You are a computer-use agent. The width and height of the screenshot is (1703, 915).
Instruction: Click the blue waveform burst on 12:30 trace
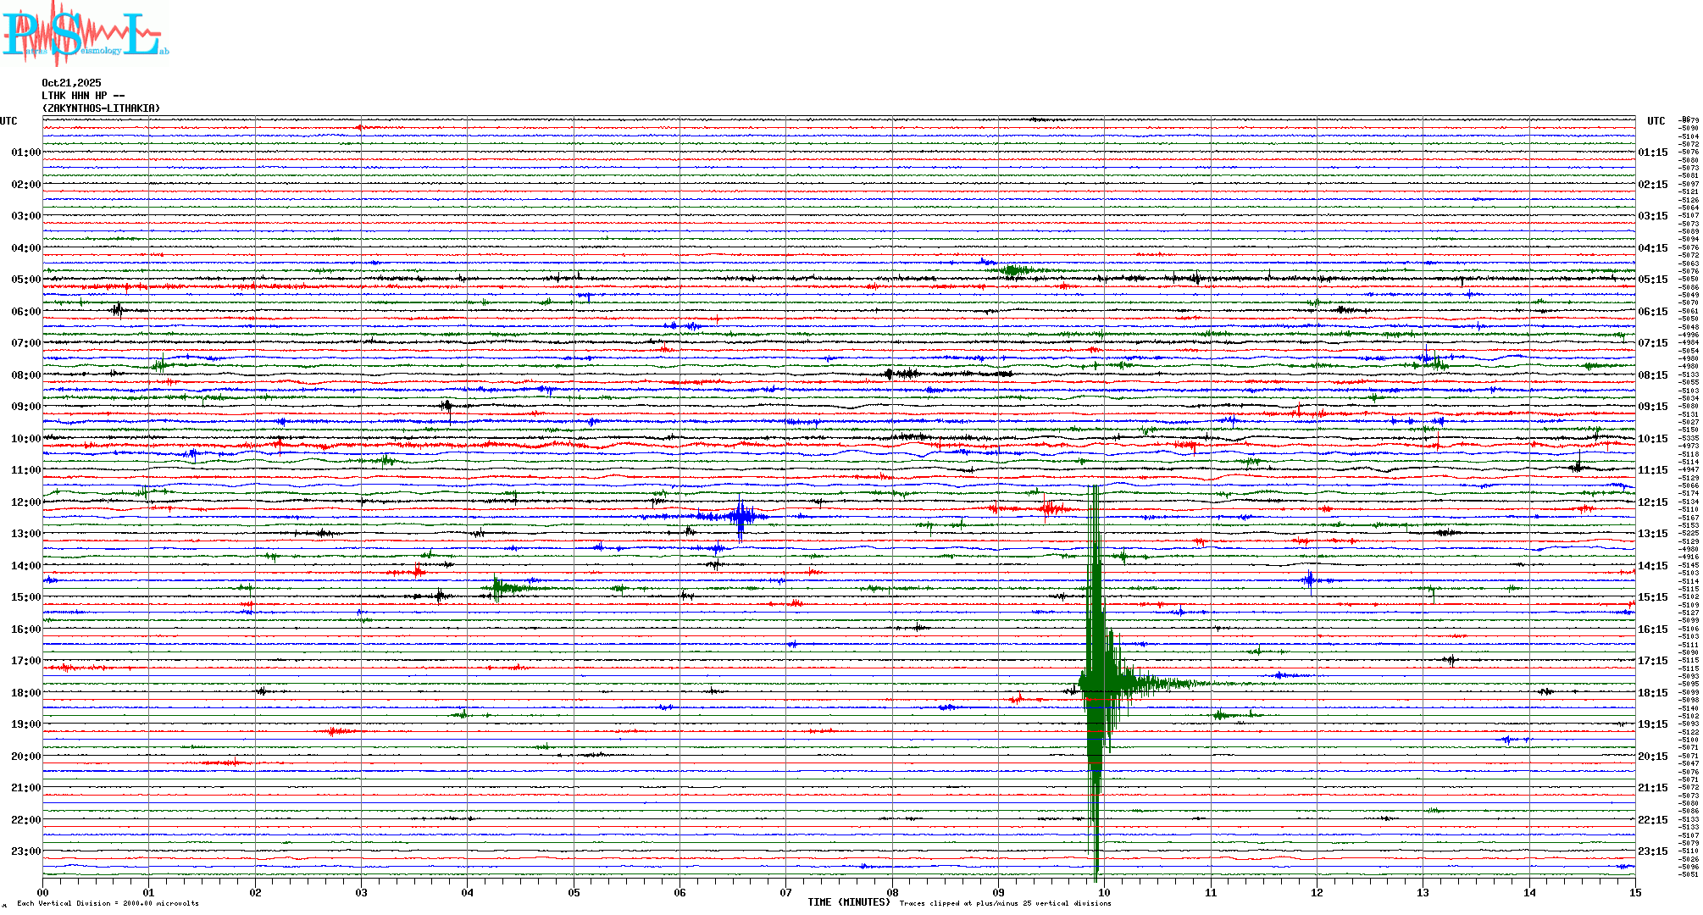pyautogui.click(x=741, y=516)
